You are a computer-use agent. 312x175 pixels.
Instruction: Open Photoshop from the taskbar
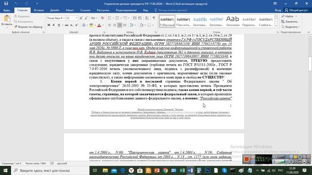tap(208, 171)
